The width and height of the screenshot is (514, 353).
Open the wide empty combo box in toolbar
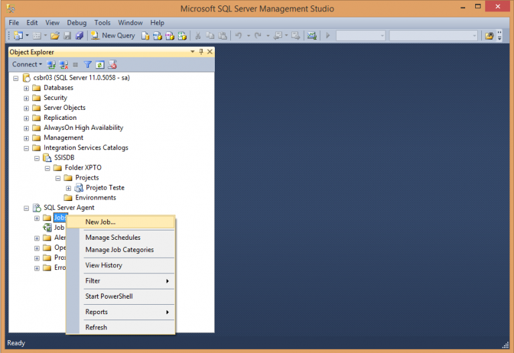pos(434,36)
